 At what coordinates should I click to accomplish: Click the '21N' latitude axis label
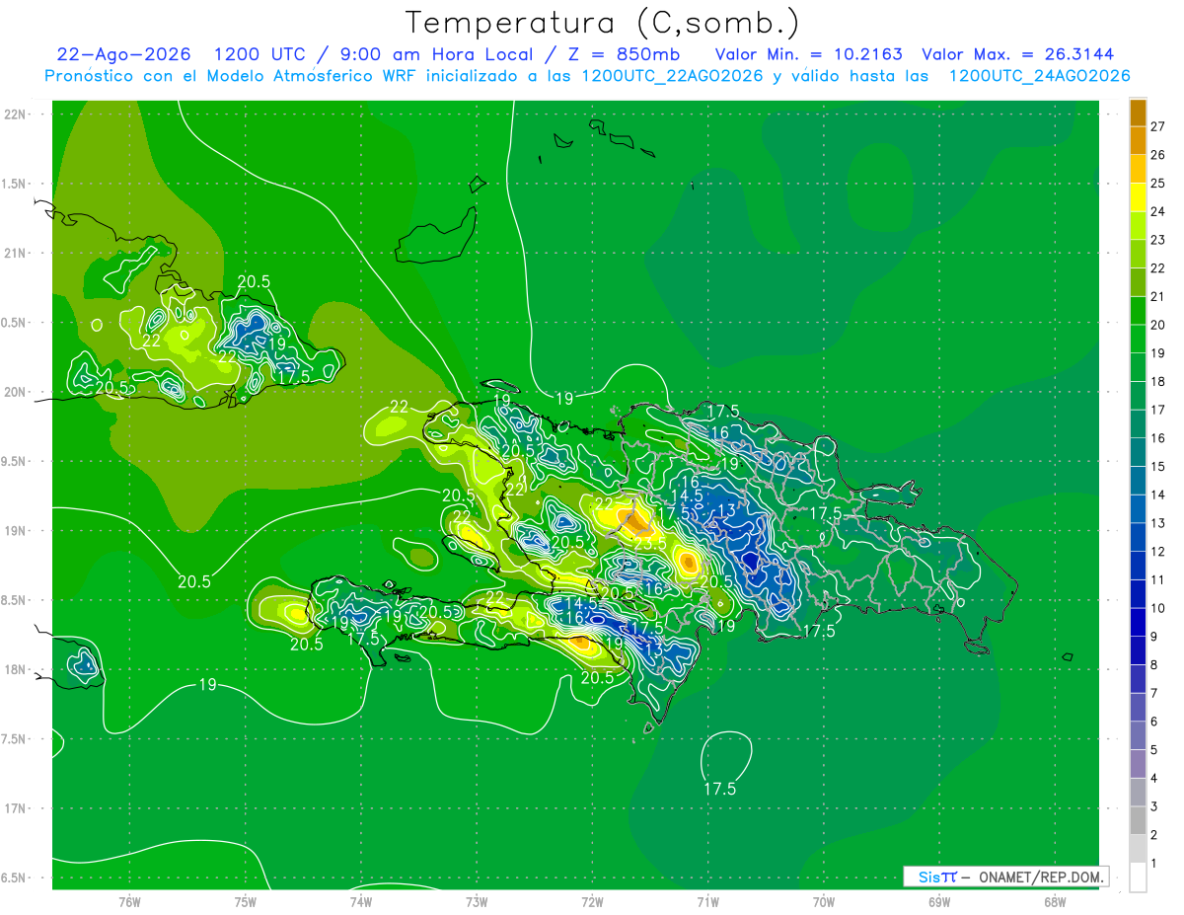click(x=17, y=253)
